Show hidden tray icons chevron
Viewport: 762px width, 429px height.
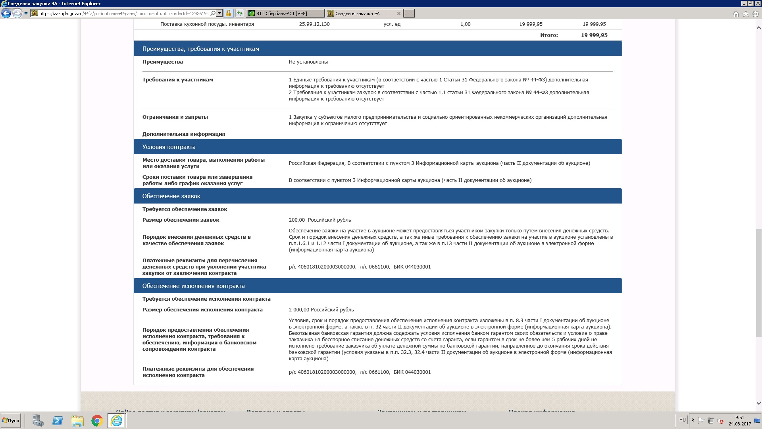click(x=693, y=420)
